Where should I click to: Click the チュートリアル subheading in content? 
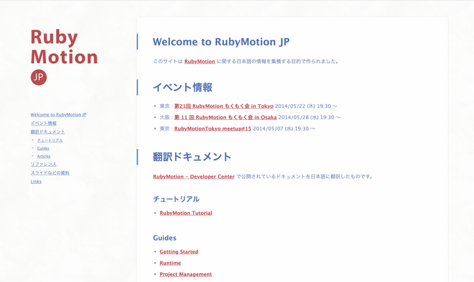tap(176, 199)
